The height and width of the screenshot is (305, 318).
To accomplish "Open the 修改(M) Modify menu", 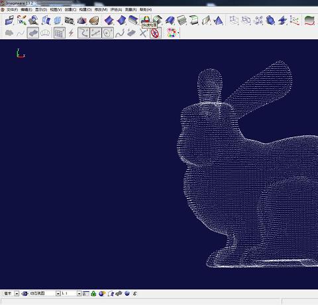I will tap(101, 10).
